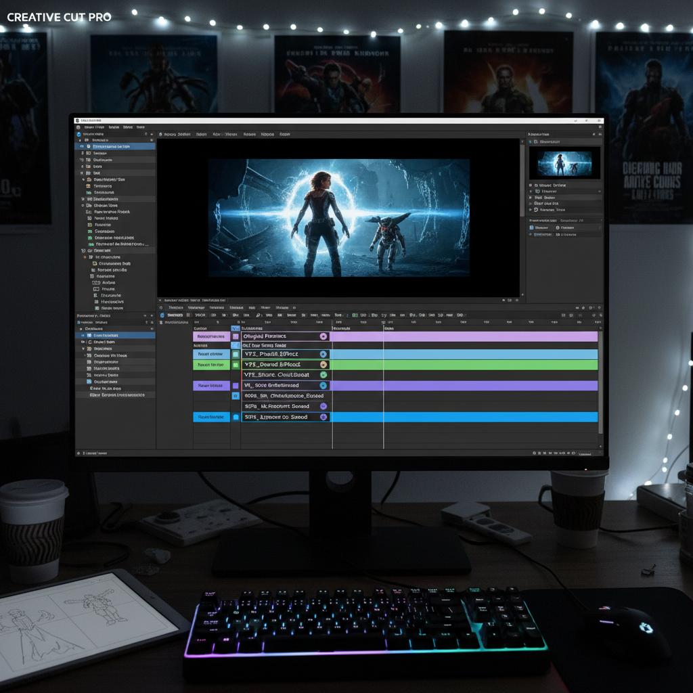693x693 pixels.
Task: Click the green circle icon on the fourth timeline row
Action: point(323,374)
